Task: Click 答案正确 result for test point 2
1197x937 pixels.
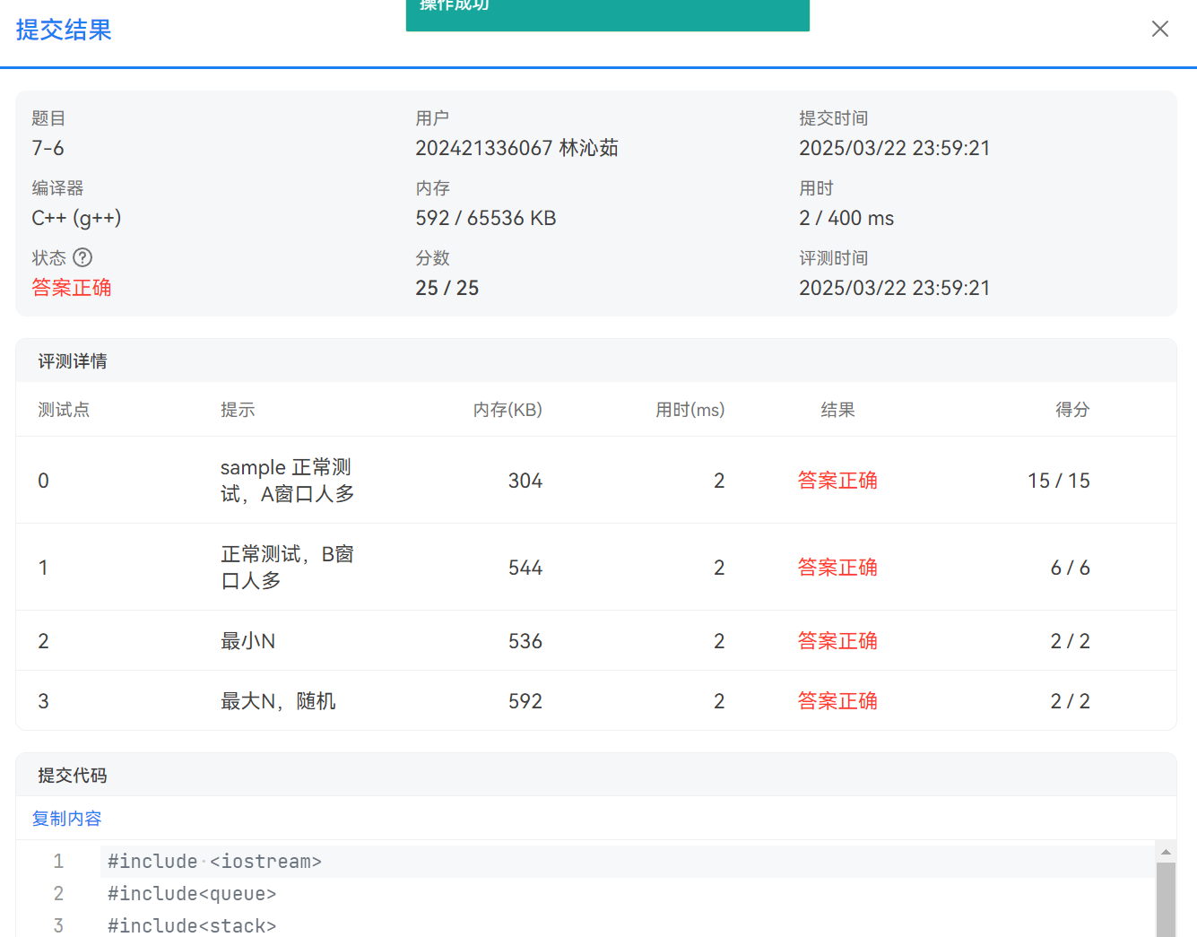Action: coord(837,641)
